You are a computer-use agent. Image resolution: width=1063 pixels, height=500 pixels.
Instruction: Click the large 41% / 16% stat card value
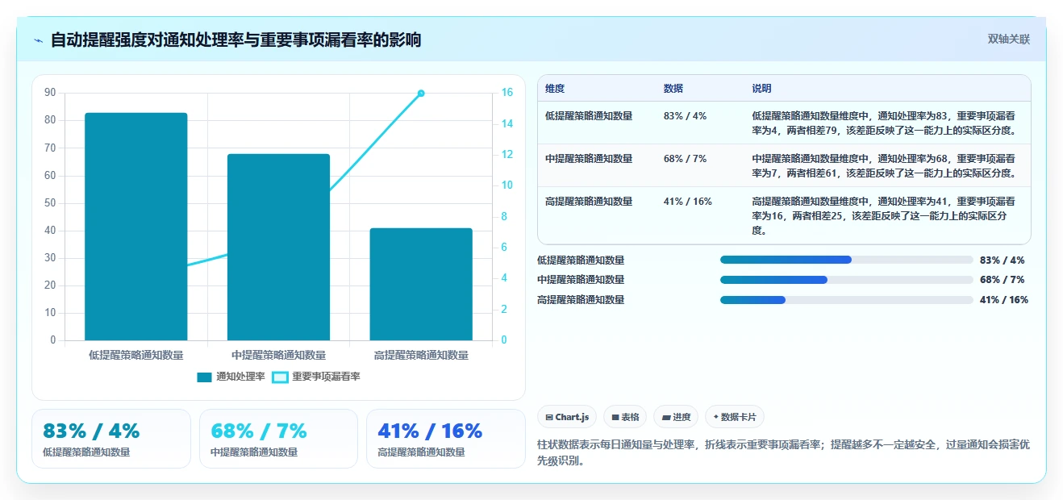430,431
